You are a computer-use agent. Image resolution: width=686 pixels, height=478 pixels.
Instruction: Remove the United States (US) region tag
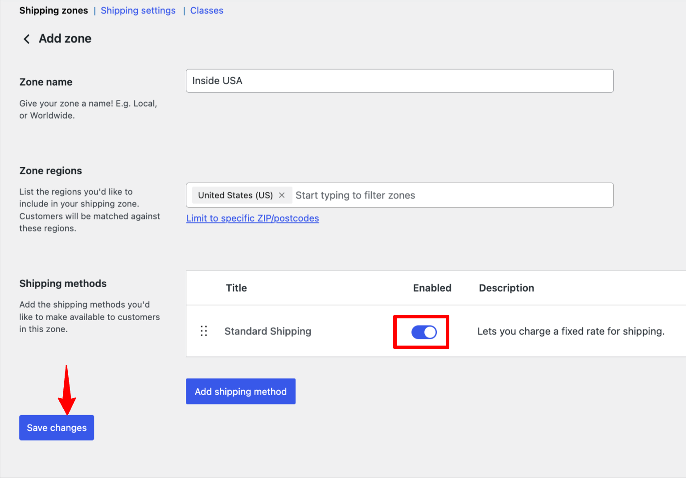(282, 195)
